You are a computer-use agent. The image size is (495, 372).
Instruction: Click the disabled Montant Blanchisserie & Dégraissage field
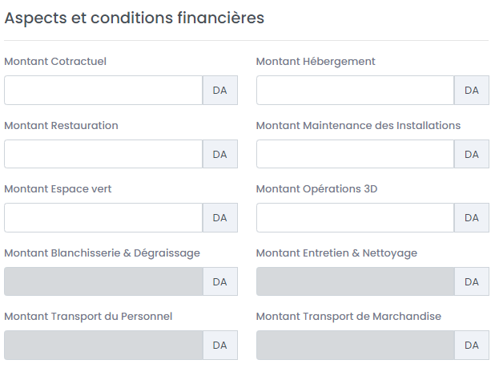(103, 281)
